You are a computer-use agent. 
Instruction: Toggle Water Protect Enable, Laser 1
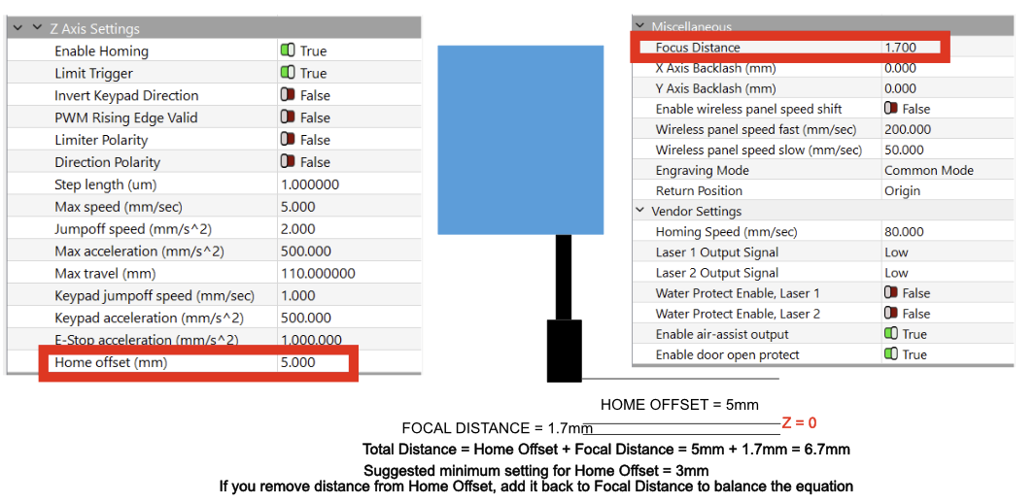891,292
